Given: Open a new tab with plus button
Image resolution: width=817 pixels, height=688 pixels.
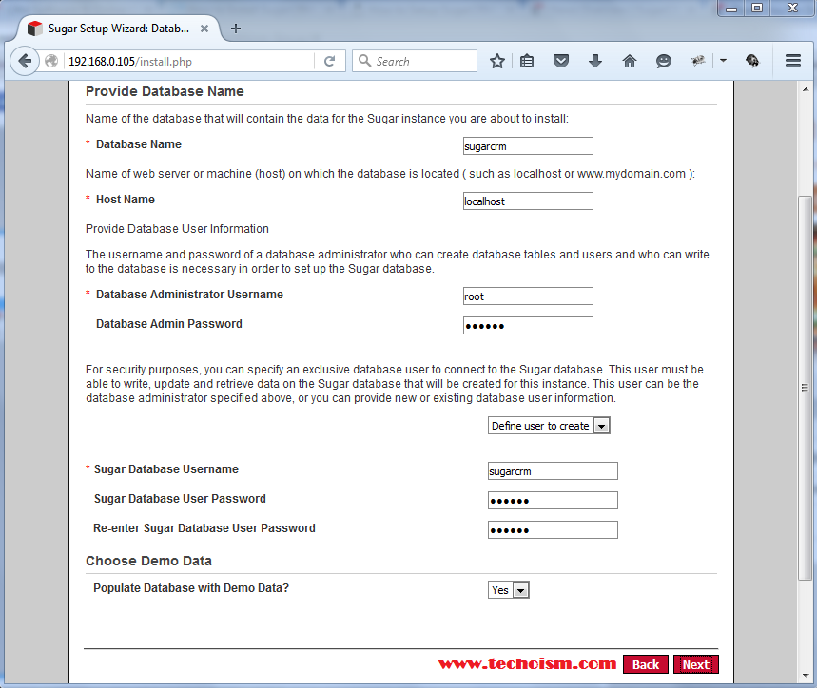Looking at the screenshot, I should click(236, 29).
